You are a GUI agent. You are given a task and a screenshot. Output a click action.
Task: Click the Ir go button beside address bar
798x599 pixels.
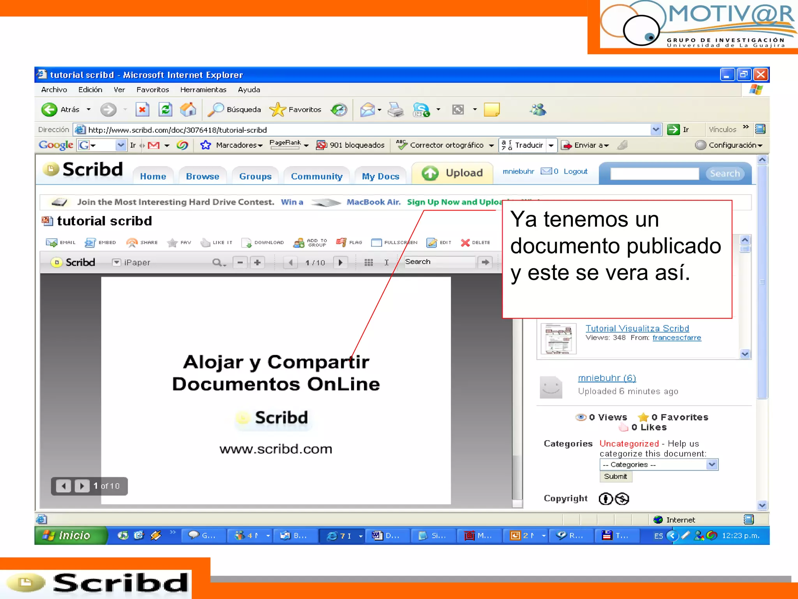coord(678,129)
